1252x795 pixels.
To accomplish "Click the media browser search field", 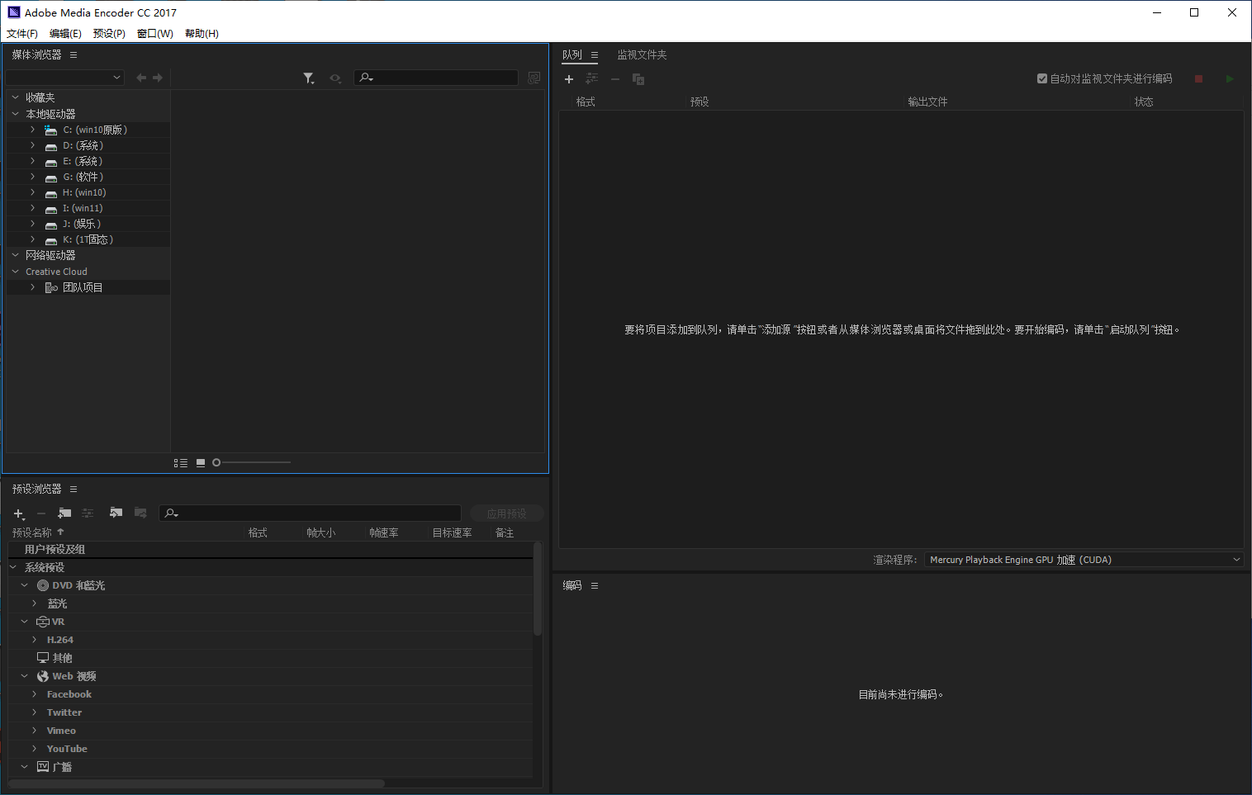I will pos(436,78).
